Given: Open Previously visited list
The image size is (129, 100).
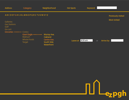Looking at the screenshot, I should [116, 16].
